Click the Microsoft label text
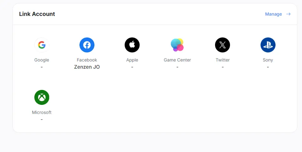This screenshot has height=152, width=302. pos(42,112)
